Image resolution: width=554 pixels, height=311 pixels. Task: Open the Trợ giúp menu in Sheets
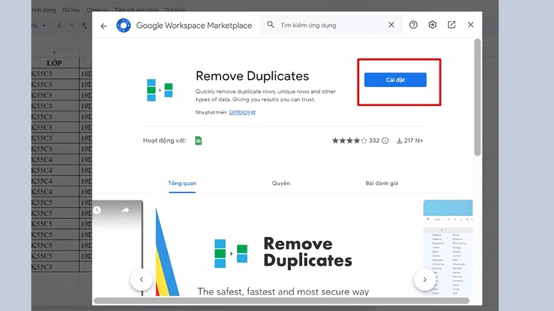click(175, 10)
